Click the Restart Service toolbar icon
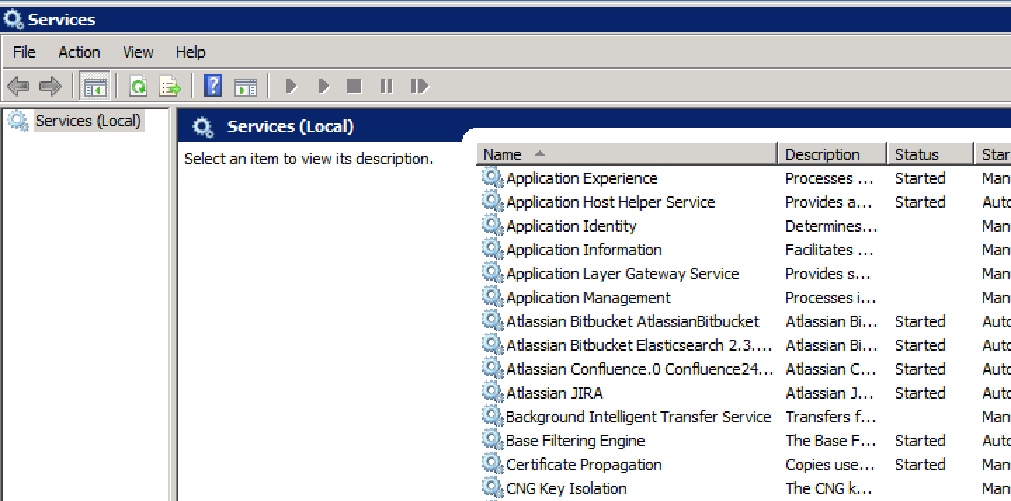Image resolution: width=1011 pixels, height=501 pixels. (x=419, y=86)
